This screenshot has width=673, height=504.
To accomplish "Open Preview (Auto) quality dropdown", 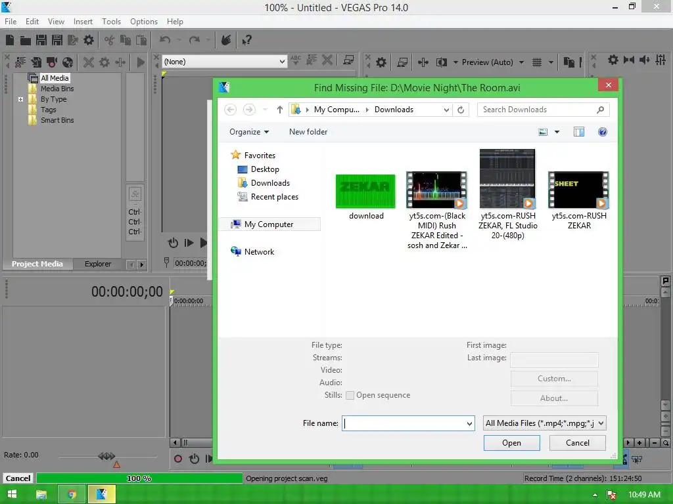I will (x=521, y=62).
